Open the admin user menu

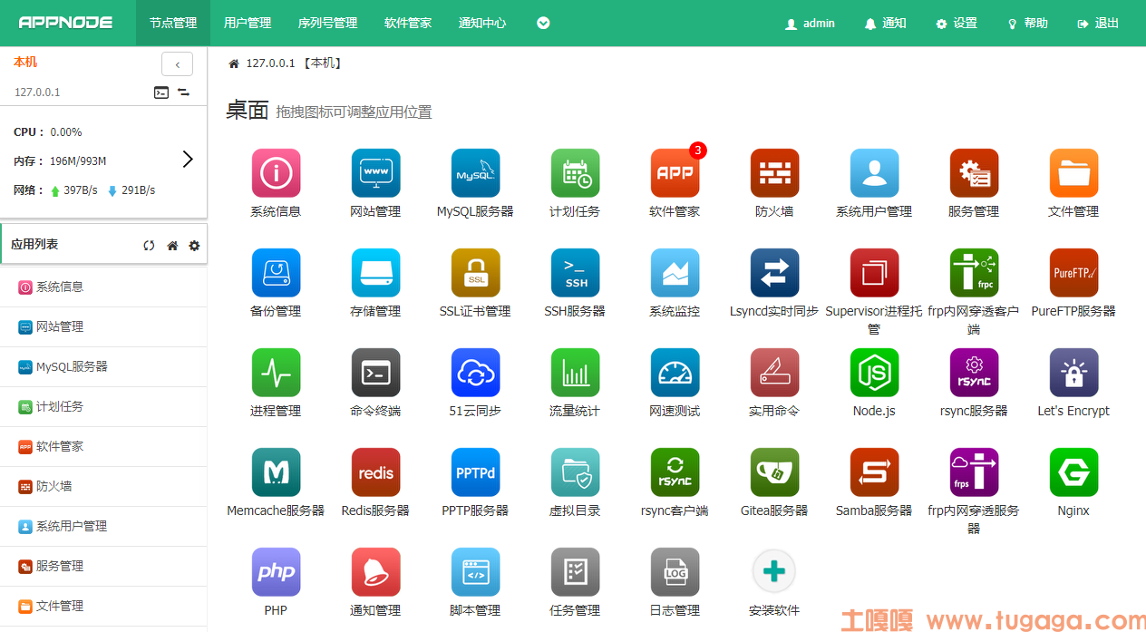pos(810,24)
